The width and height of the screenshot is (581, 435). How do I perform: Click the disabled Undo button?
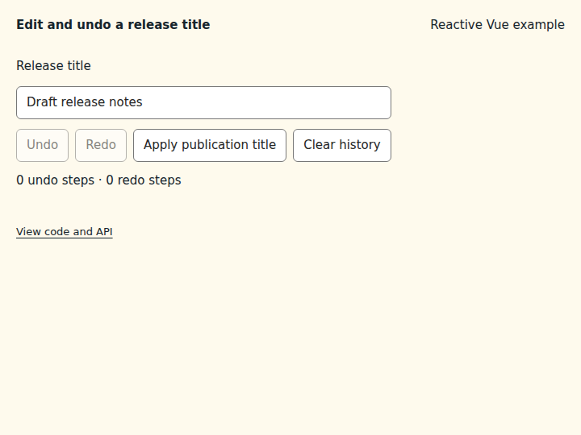tap(42, 145)
